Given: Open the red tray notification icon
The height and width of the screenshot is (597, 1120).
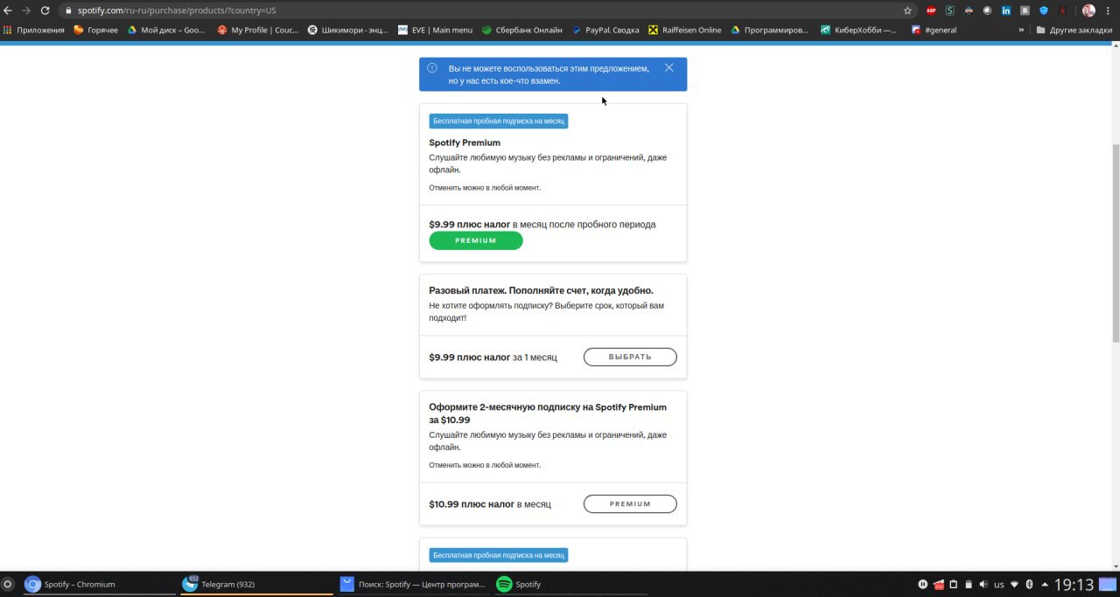Looking at the screenshot, I should pyautogui.click(x=939, y=584).
